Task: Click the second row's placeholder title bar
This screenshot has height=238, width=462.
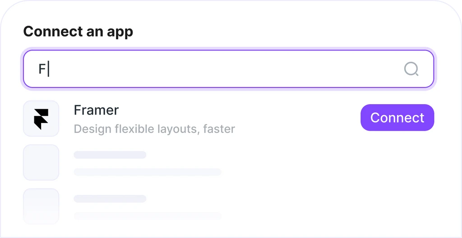Action: pyautogui.click(x=110, y=155)
